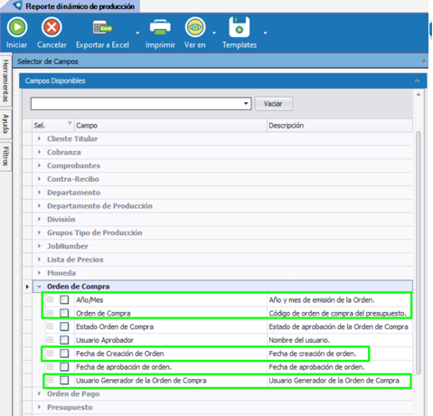The image size is (433, 416).
Task: Expand the Comprobantes group
Action: pyautogui.click(x=39, y=165)
